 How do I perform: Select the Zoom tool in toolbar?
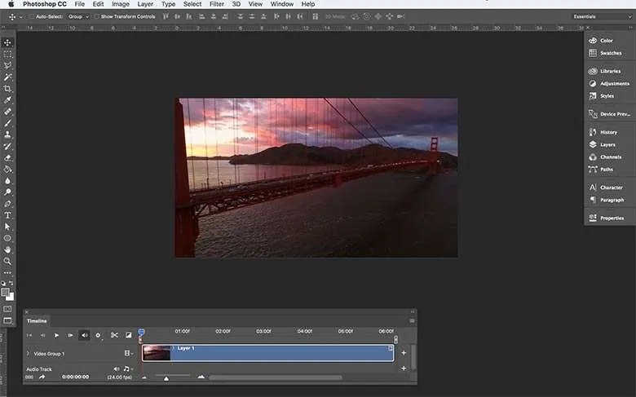pos(7,261)
